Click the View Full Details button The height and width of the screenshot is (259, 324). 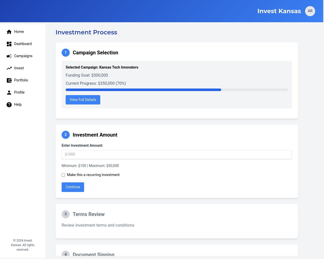click(x=83, y=100)
